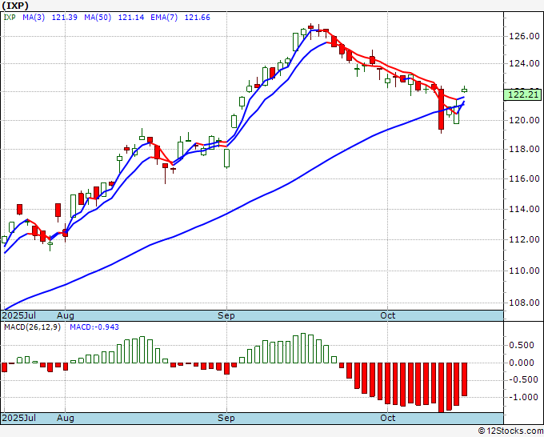Click the 120.00 price axis label

pos(524,120)
